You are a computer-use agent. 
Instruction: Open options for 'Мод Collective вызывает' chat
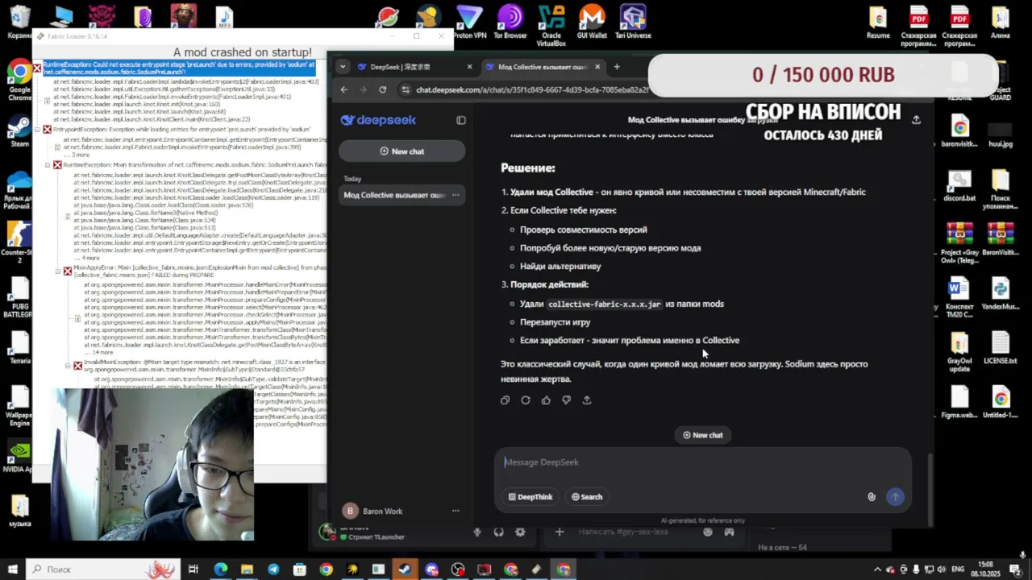click(456, 195)
